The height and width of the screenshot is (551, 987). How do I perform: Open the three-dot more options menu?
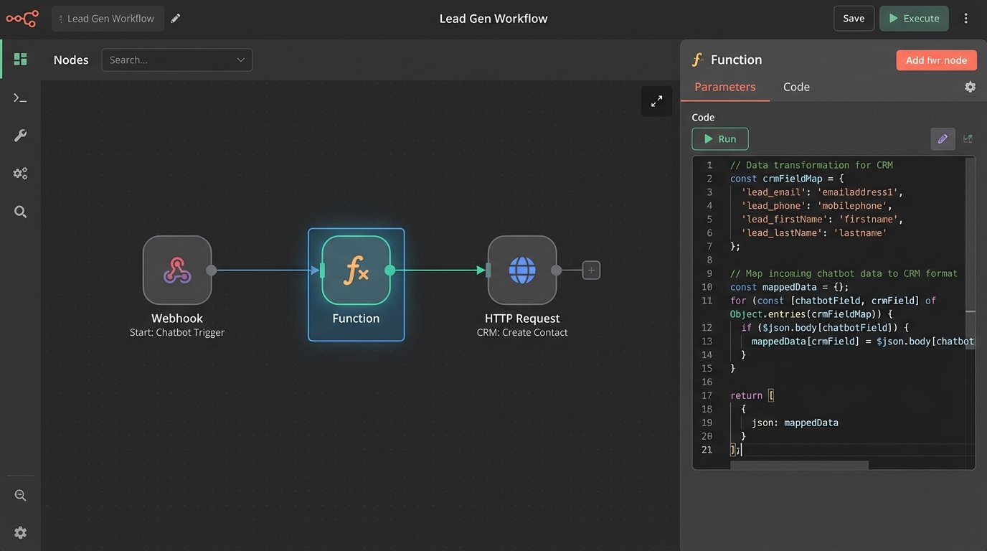point(965,19)
